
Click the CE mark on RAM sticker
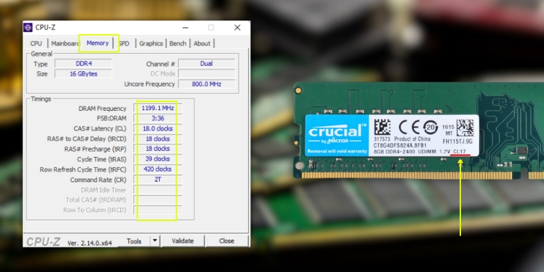[409, 128]
